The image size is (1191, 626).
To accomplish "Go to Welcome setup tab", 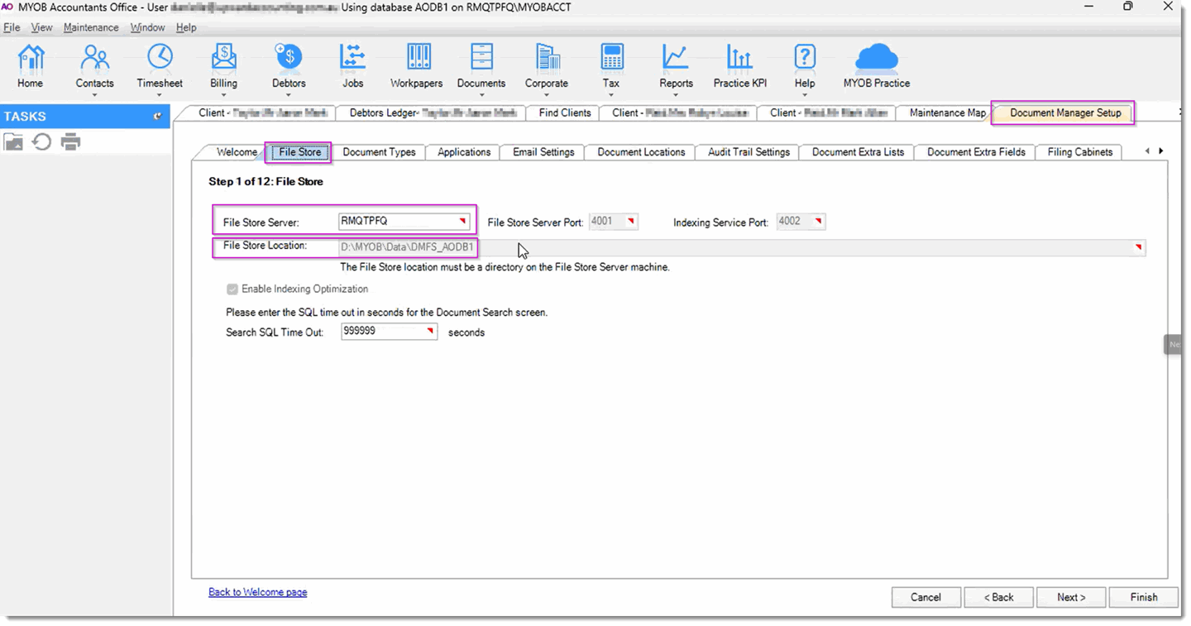I will tap(237, 152).
